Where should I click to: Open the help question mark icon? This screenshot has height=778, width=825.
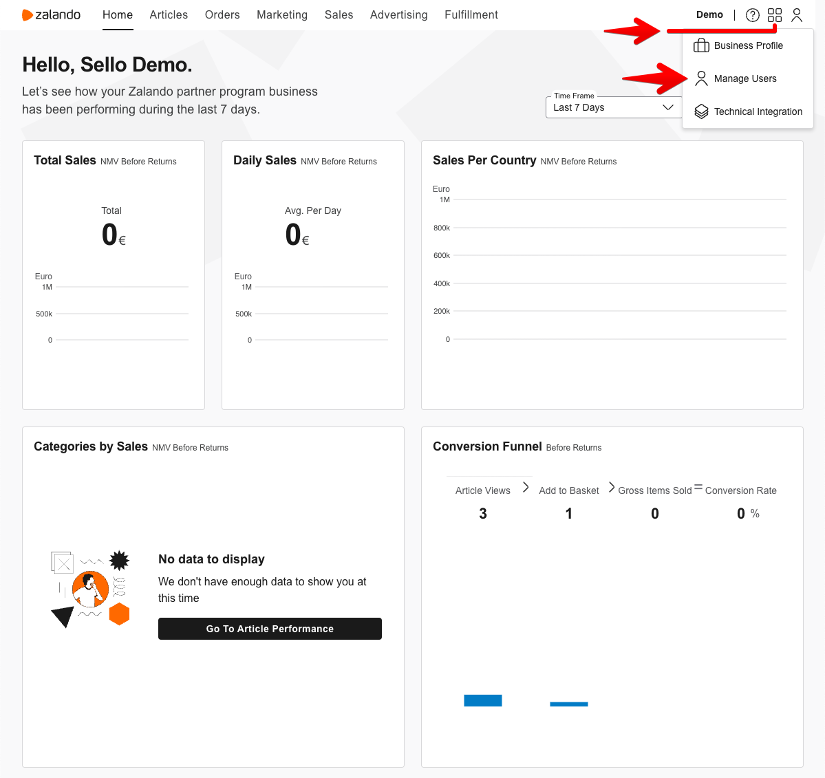pyautogui.click(x=752, y=14)
